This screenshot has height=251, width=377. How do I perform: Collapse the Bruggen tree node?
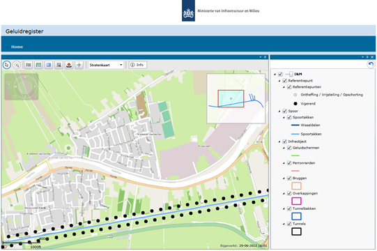point(284,178)
